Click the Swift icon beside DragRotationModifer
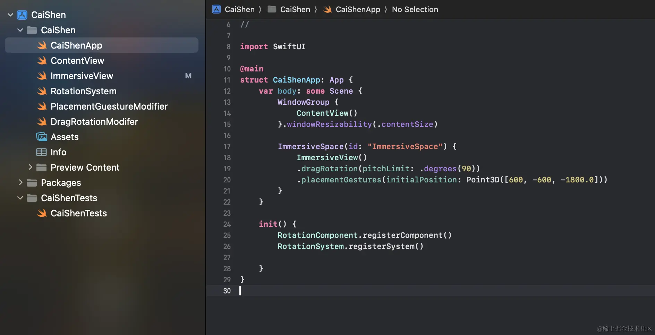The height and width of the screenshot is (335, 655). tap(42, 122)
